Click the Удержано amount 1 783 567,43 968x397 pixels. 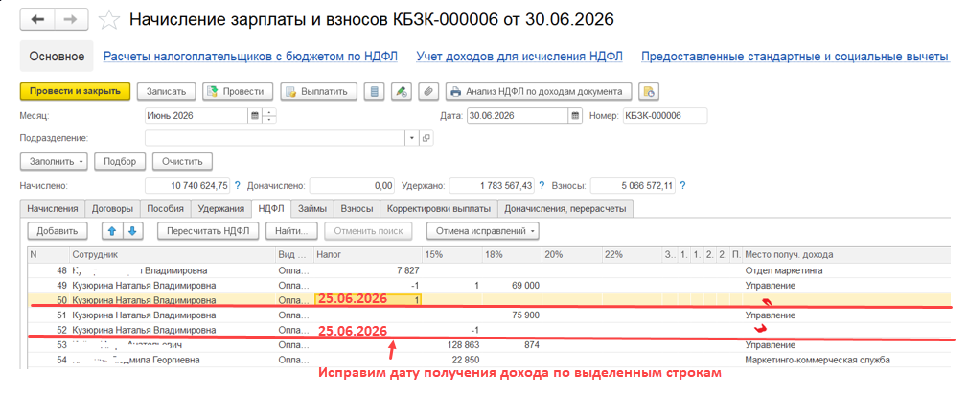click(492, 185)
